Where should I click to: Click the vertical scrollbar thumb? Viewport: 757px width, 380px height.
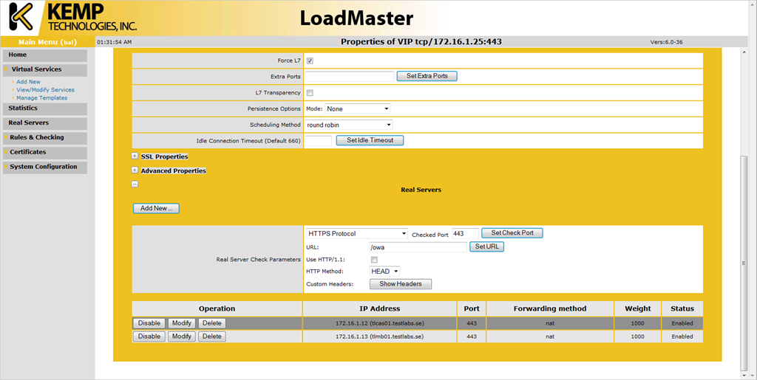(744, 263)
